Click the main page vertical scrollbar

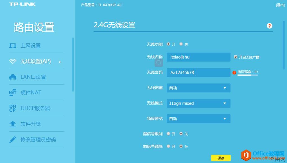[x=284, y=45]
